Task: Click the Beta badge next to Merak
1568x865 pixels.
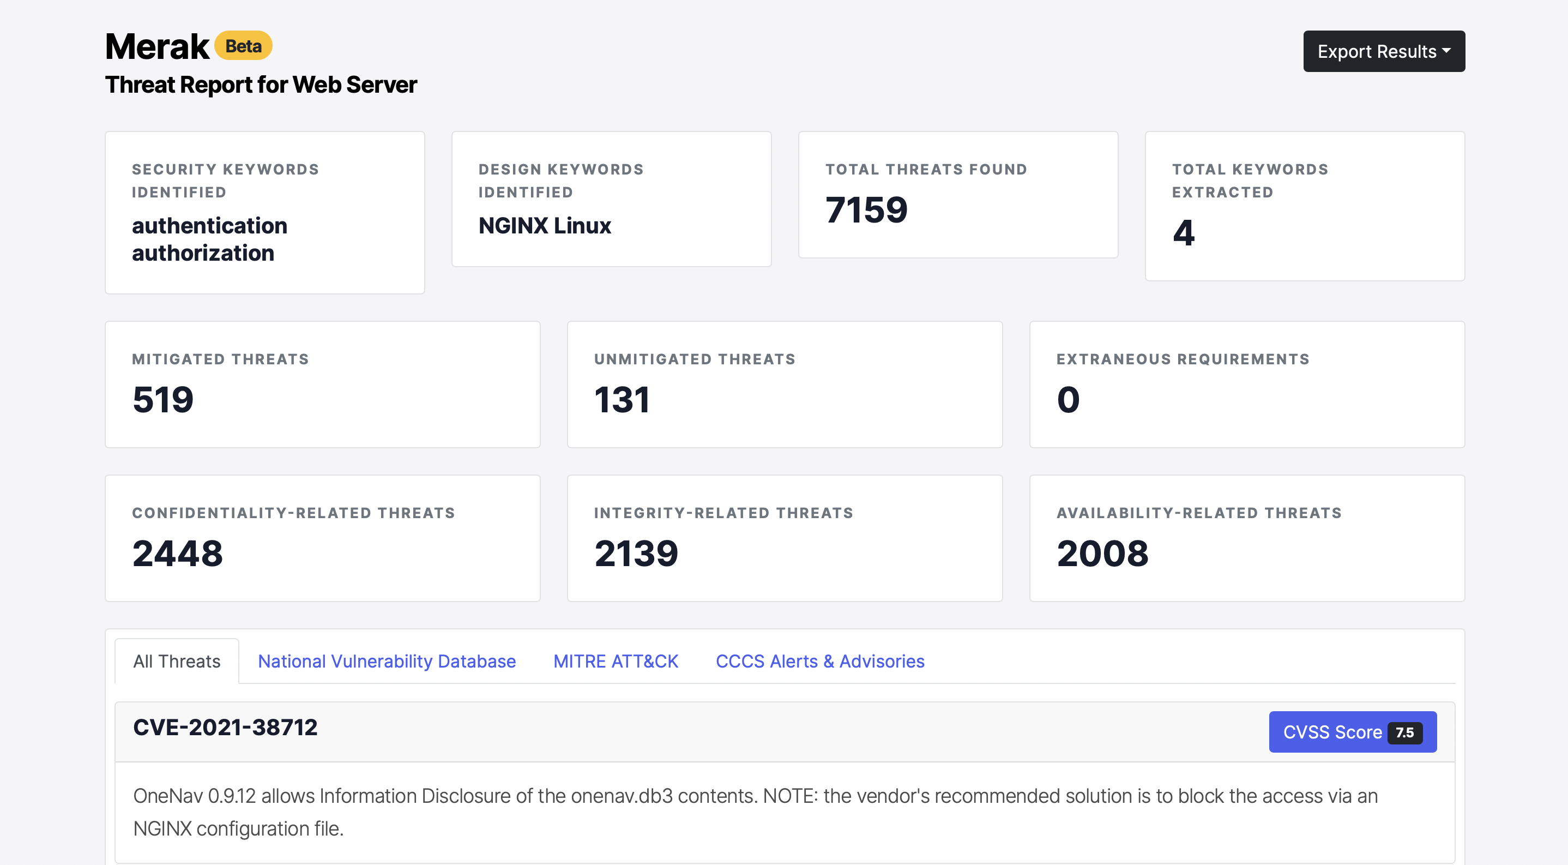Action: click(243, 46)
